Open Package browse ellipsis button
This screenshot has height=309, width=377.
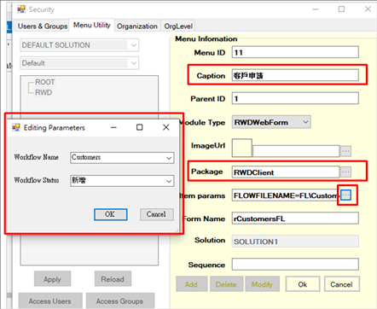(x=345, y=172)
